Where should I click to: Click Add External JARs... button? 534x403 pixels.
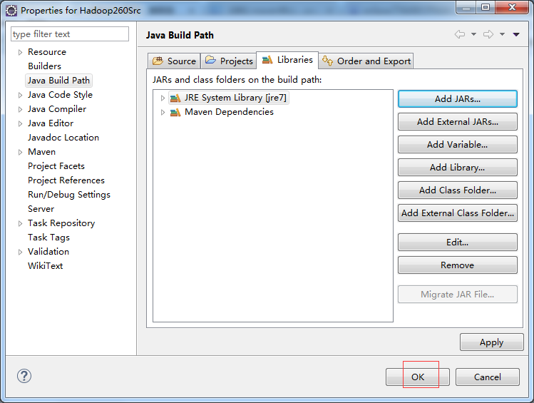coord(458,122)
